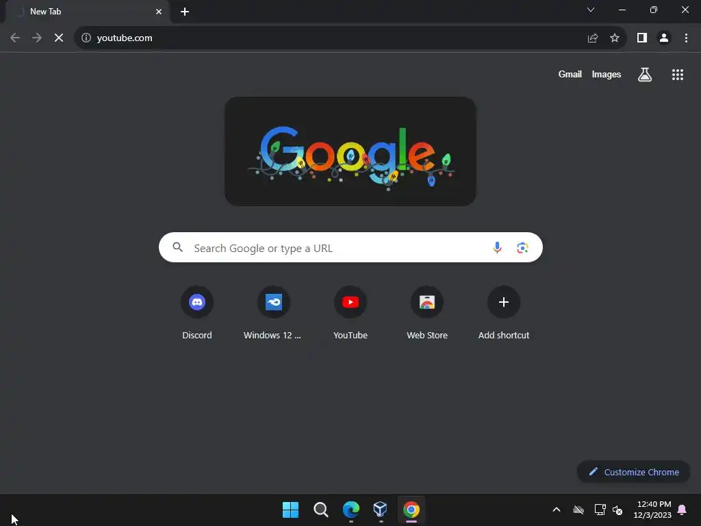701x526 pixels.
Task: Share this page icon
Action: pos(593,38)
